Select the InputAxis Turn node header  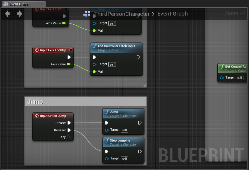point(51,9)
